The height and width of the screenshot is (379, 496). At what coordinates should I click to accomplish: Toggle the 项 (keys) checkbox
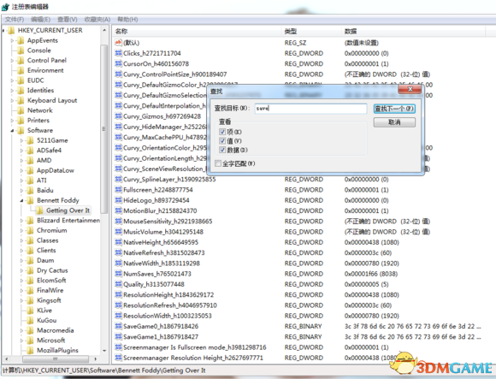(222, 132)
